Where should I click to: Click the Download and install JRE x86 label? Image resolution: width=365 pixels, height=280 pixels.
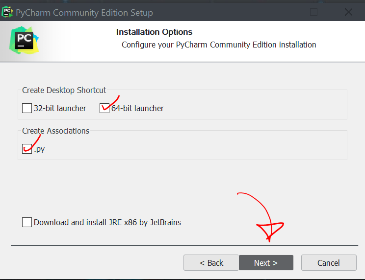coord(107,222)
